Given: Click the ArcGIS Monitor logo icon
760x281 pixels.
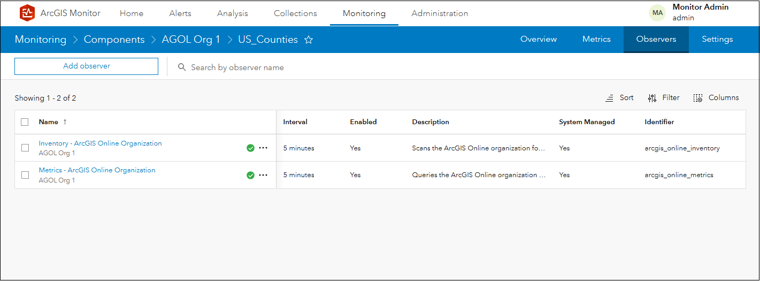Looking at the screenshot, I should (x=27, y=13).
